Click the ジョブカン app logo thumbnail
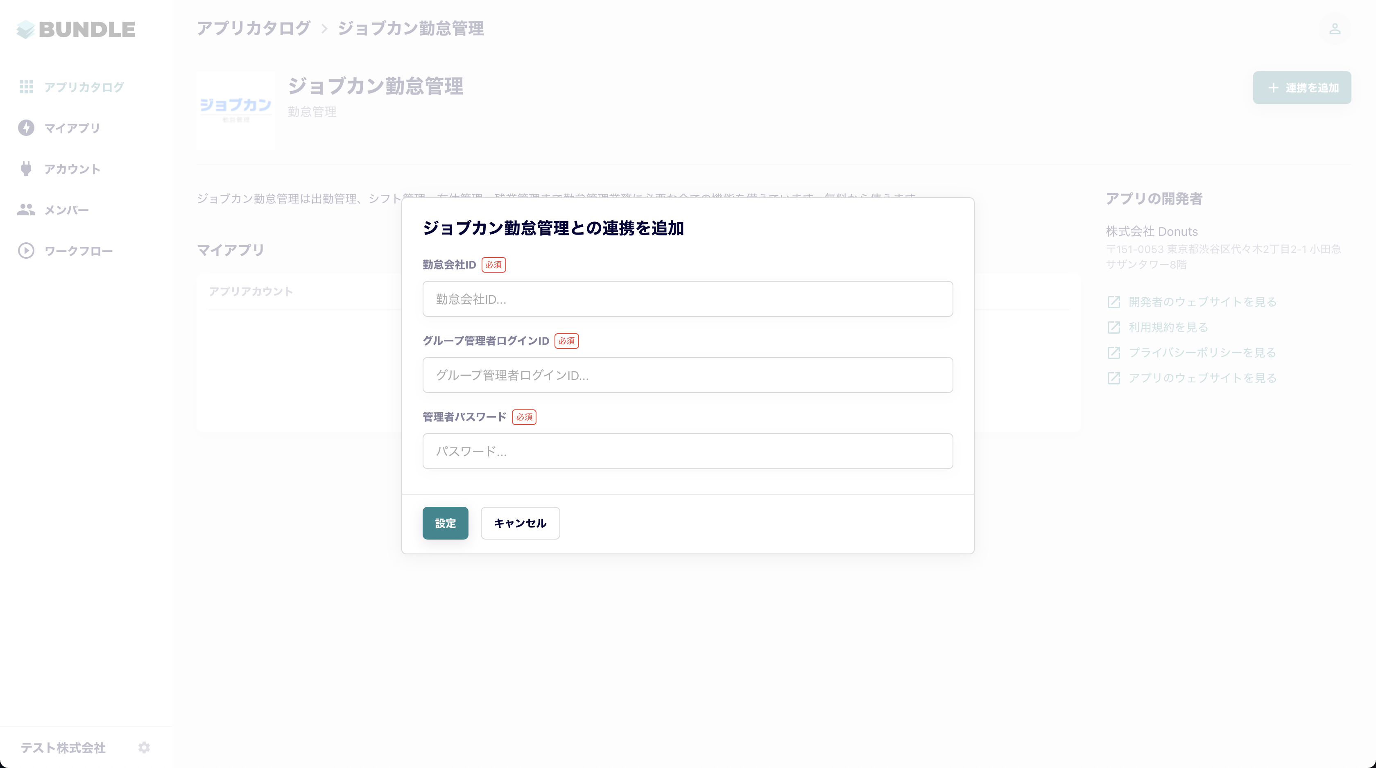This screenshot has height=768, width=1376. [x=235, y=109]
